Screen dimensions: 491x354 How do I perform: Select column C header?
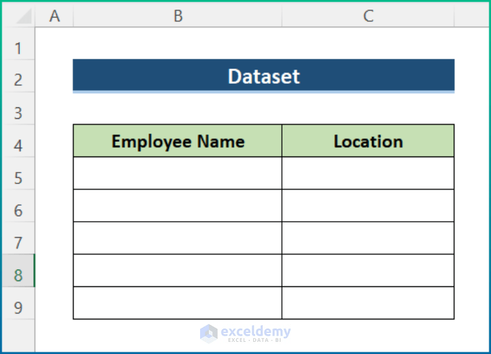[368, 15]
